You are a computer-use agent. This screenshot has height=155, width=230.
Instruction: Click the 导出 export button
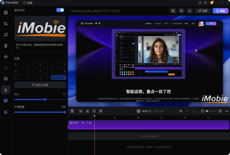pyautogui.click(x=220, y=11)
